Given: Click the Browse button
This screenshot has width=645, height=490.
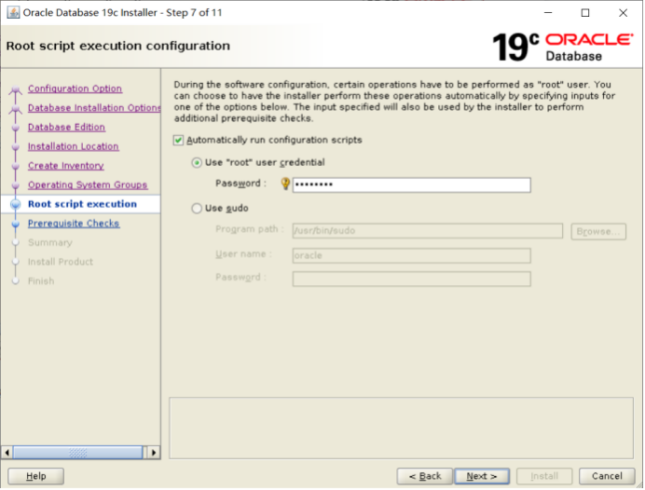Looking at the screenshot, I should click(598, 231).
